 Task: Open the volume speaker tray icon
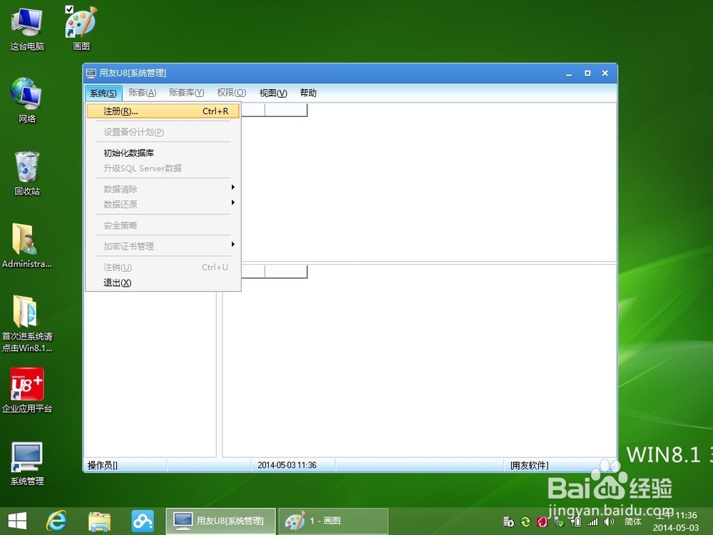point(610,522)
